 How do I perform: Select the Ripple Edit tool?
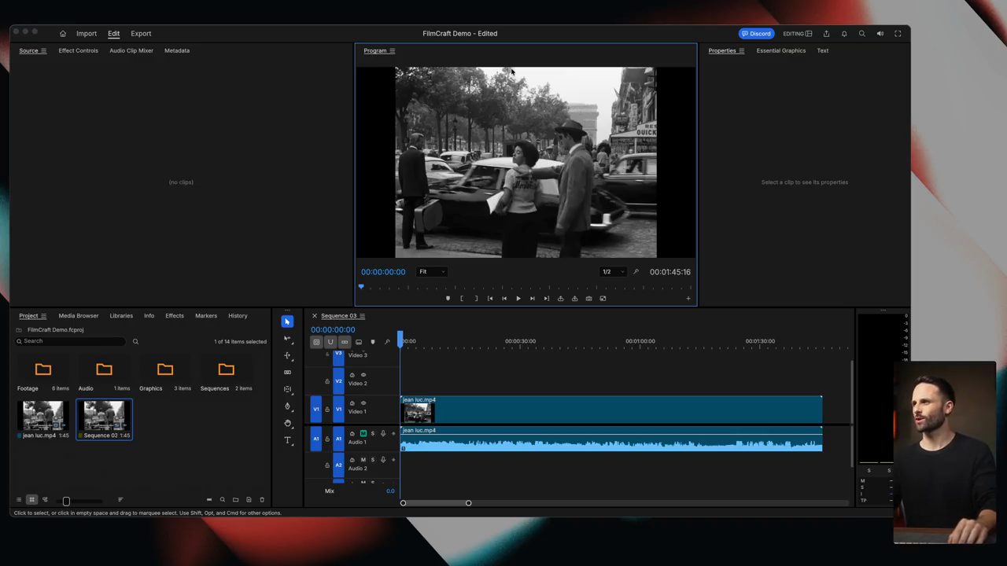tap(287, 355)
